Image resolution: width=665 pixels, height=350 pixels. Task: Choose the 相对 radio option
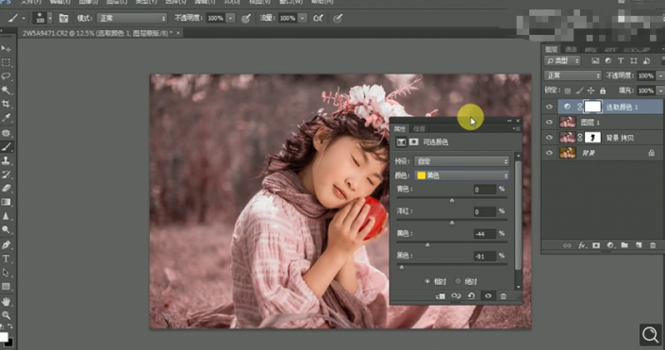[427, 281]
